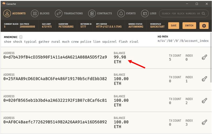Reveal key for account index 2
Image resolution: width=212 pixels, height=134 pixels.
204,101
